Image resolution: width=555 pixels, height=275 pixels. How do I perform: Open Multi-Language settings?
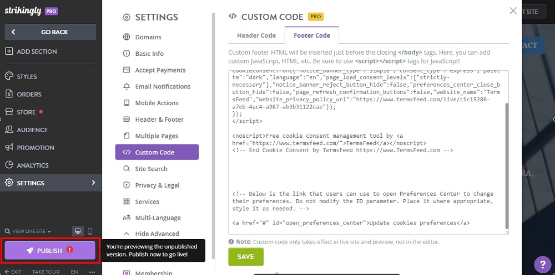click(x=158, y=218)
